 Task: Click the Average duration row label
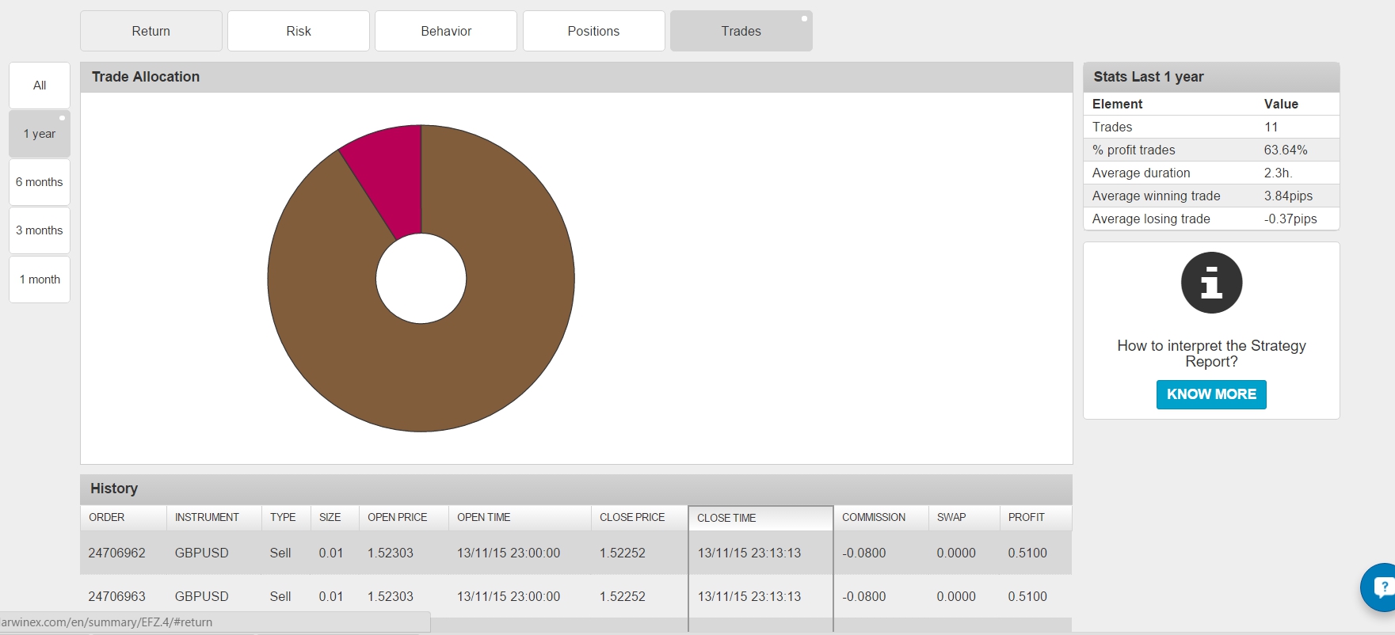tap(1141, 173)
